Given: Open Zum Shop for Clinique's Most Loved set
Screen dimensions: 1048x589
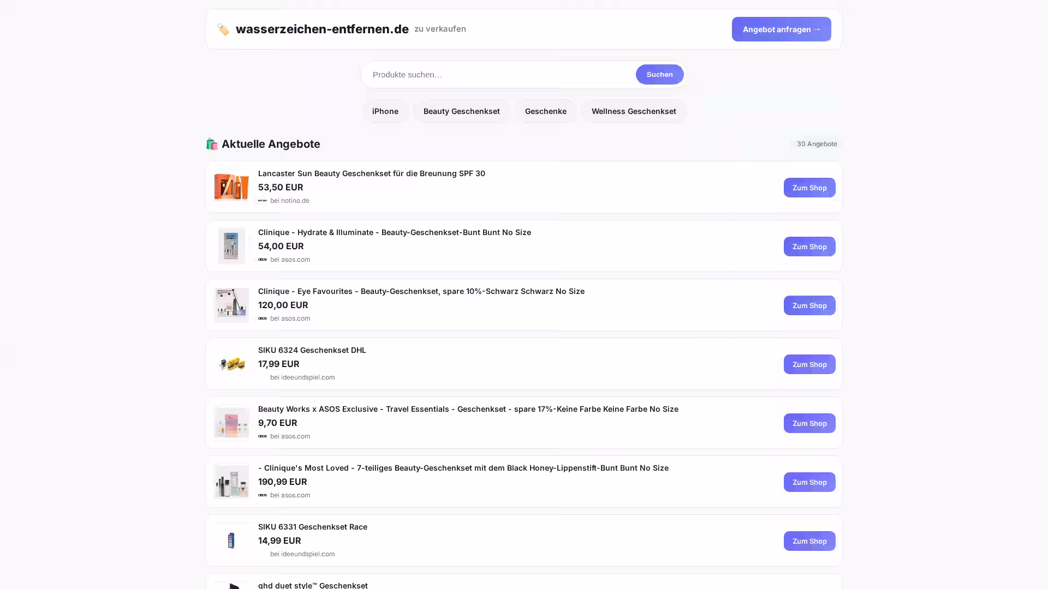Looking at the screenshot, I should click(809, 482).
